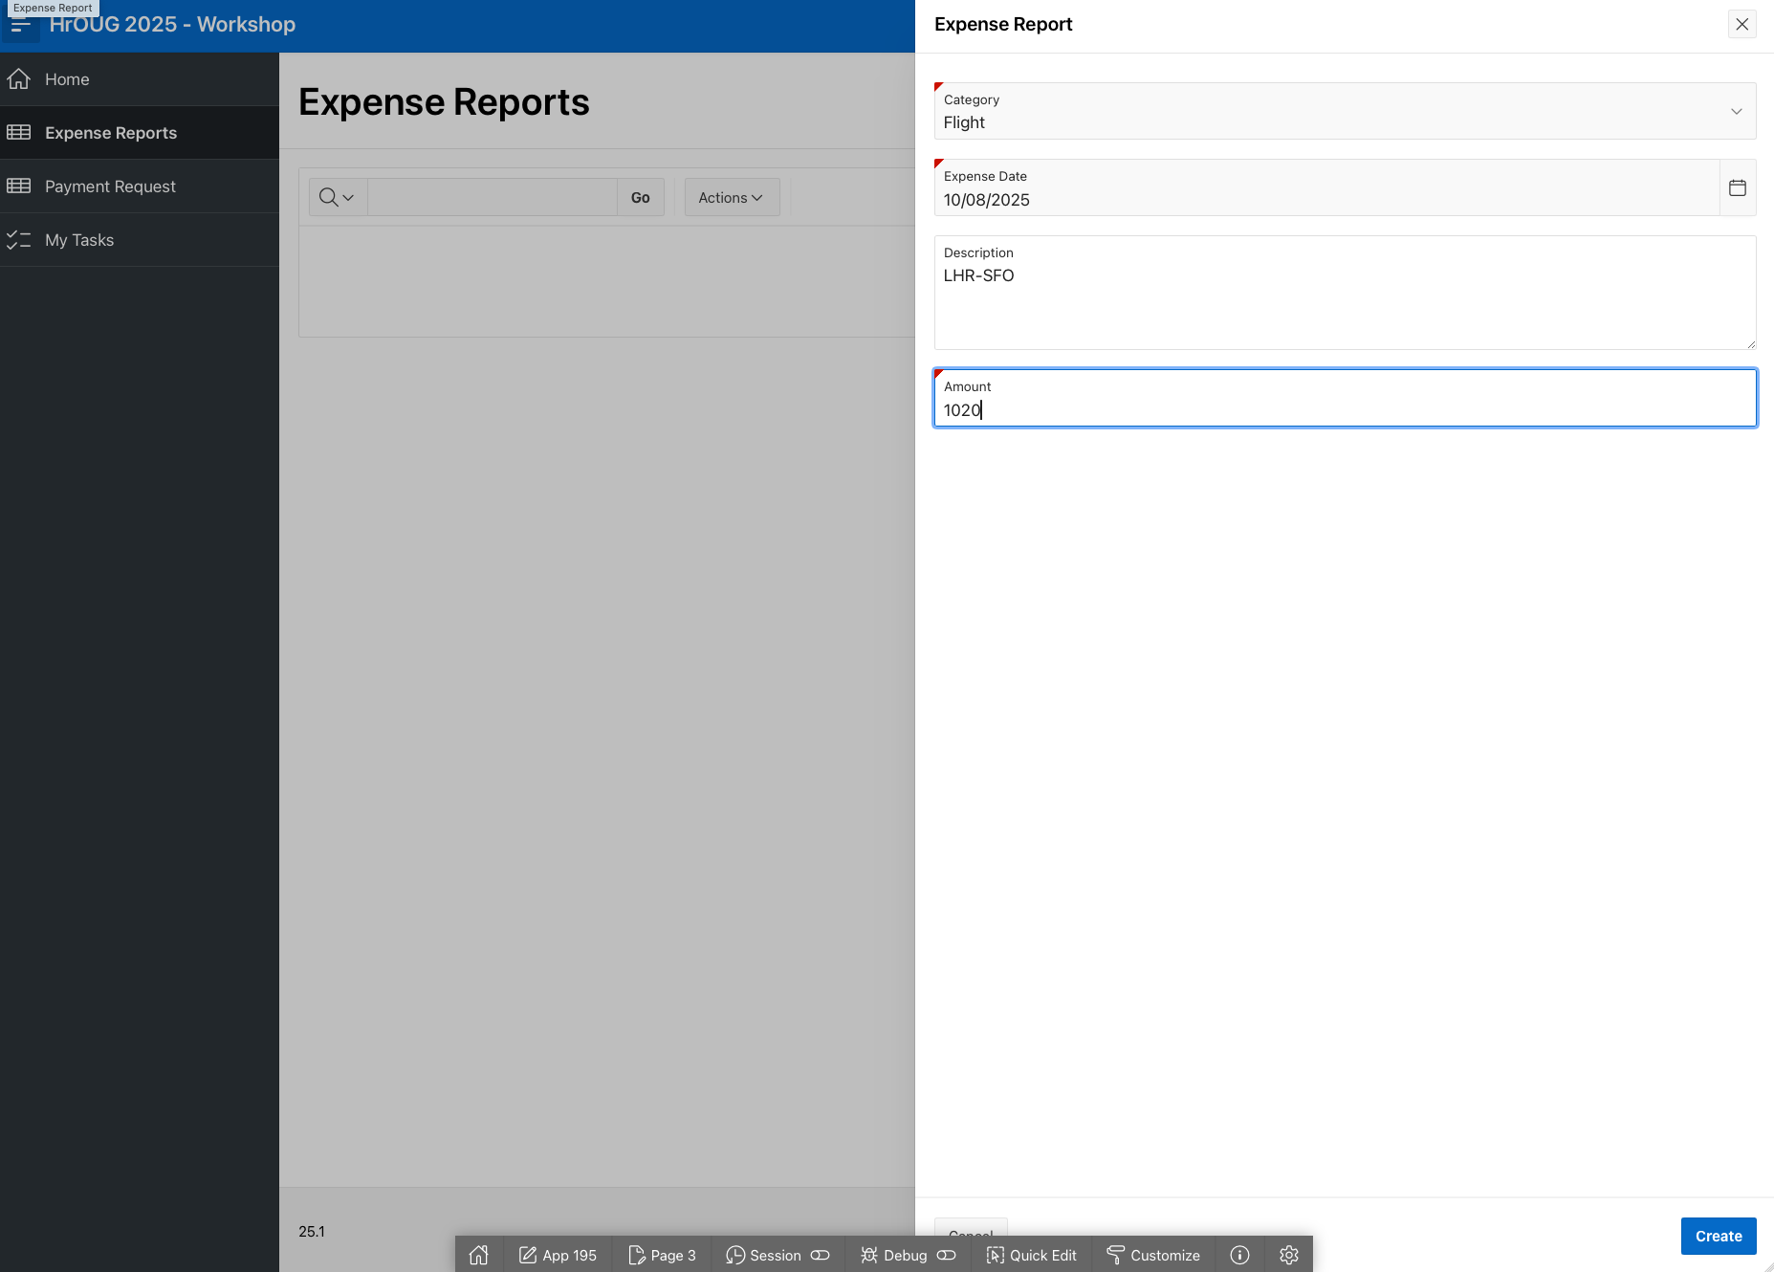Open Page 3 in the developer toolbar
Screen dimensions: 1774x1272
(x=662, y=1255)
